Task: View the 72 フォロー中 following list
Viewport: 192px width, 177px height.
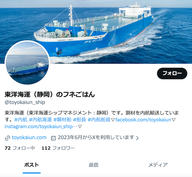Action: 20,148
